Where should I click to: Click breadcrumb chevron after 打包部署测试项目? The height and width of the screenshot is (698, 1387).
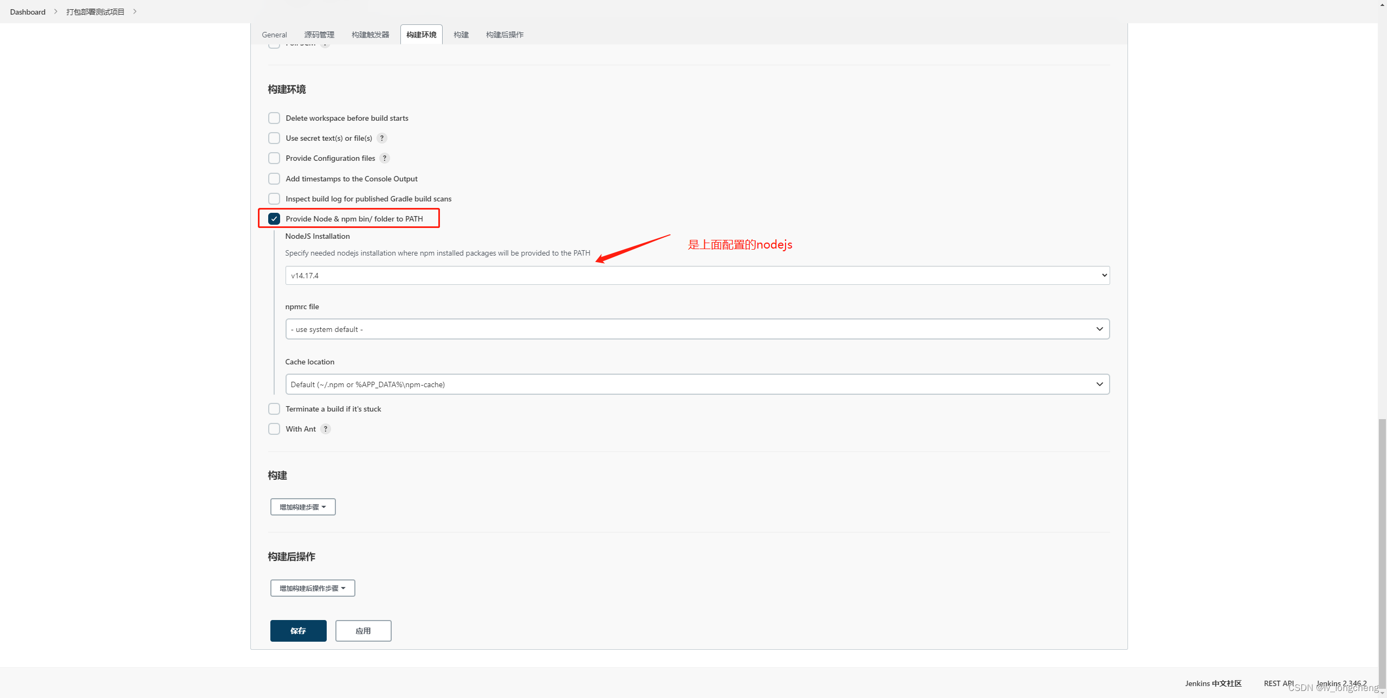(134, 11)
